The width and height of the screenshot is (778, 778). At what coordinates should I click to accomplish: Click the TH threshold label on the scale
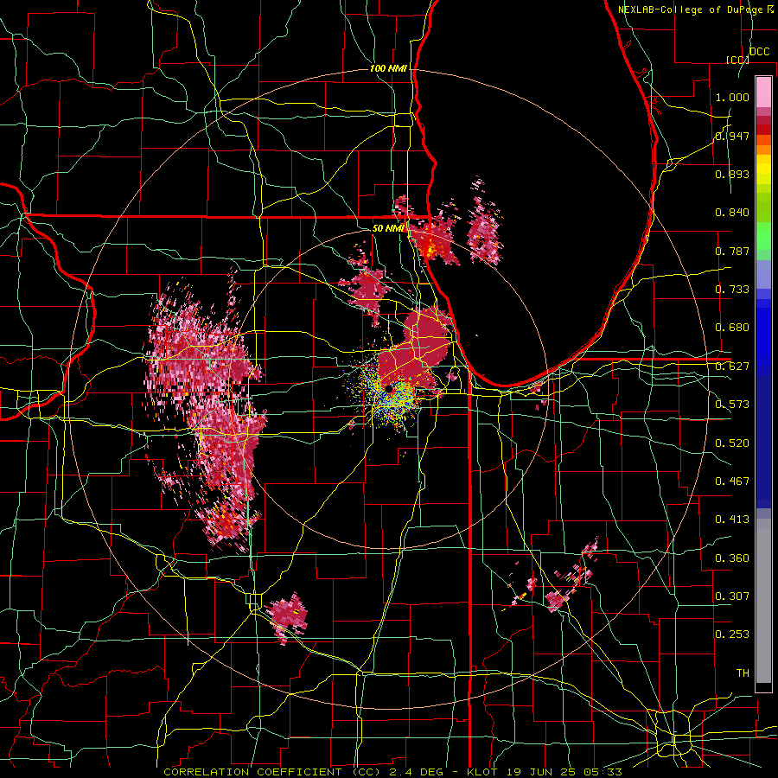[x=743, y=673]
